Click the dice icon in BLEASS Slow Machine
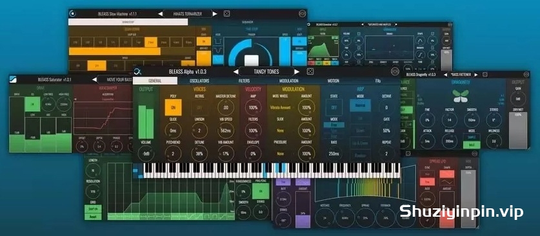 point(226,14)
